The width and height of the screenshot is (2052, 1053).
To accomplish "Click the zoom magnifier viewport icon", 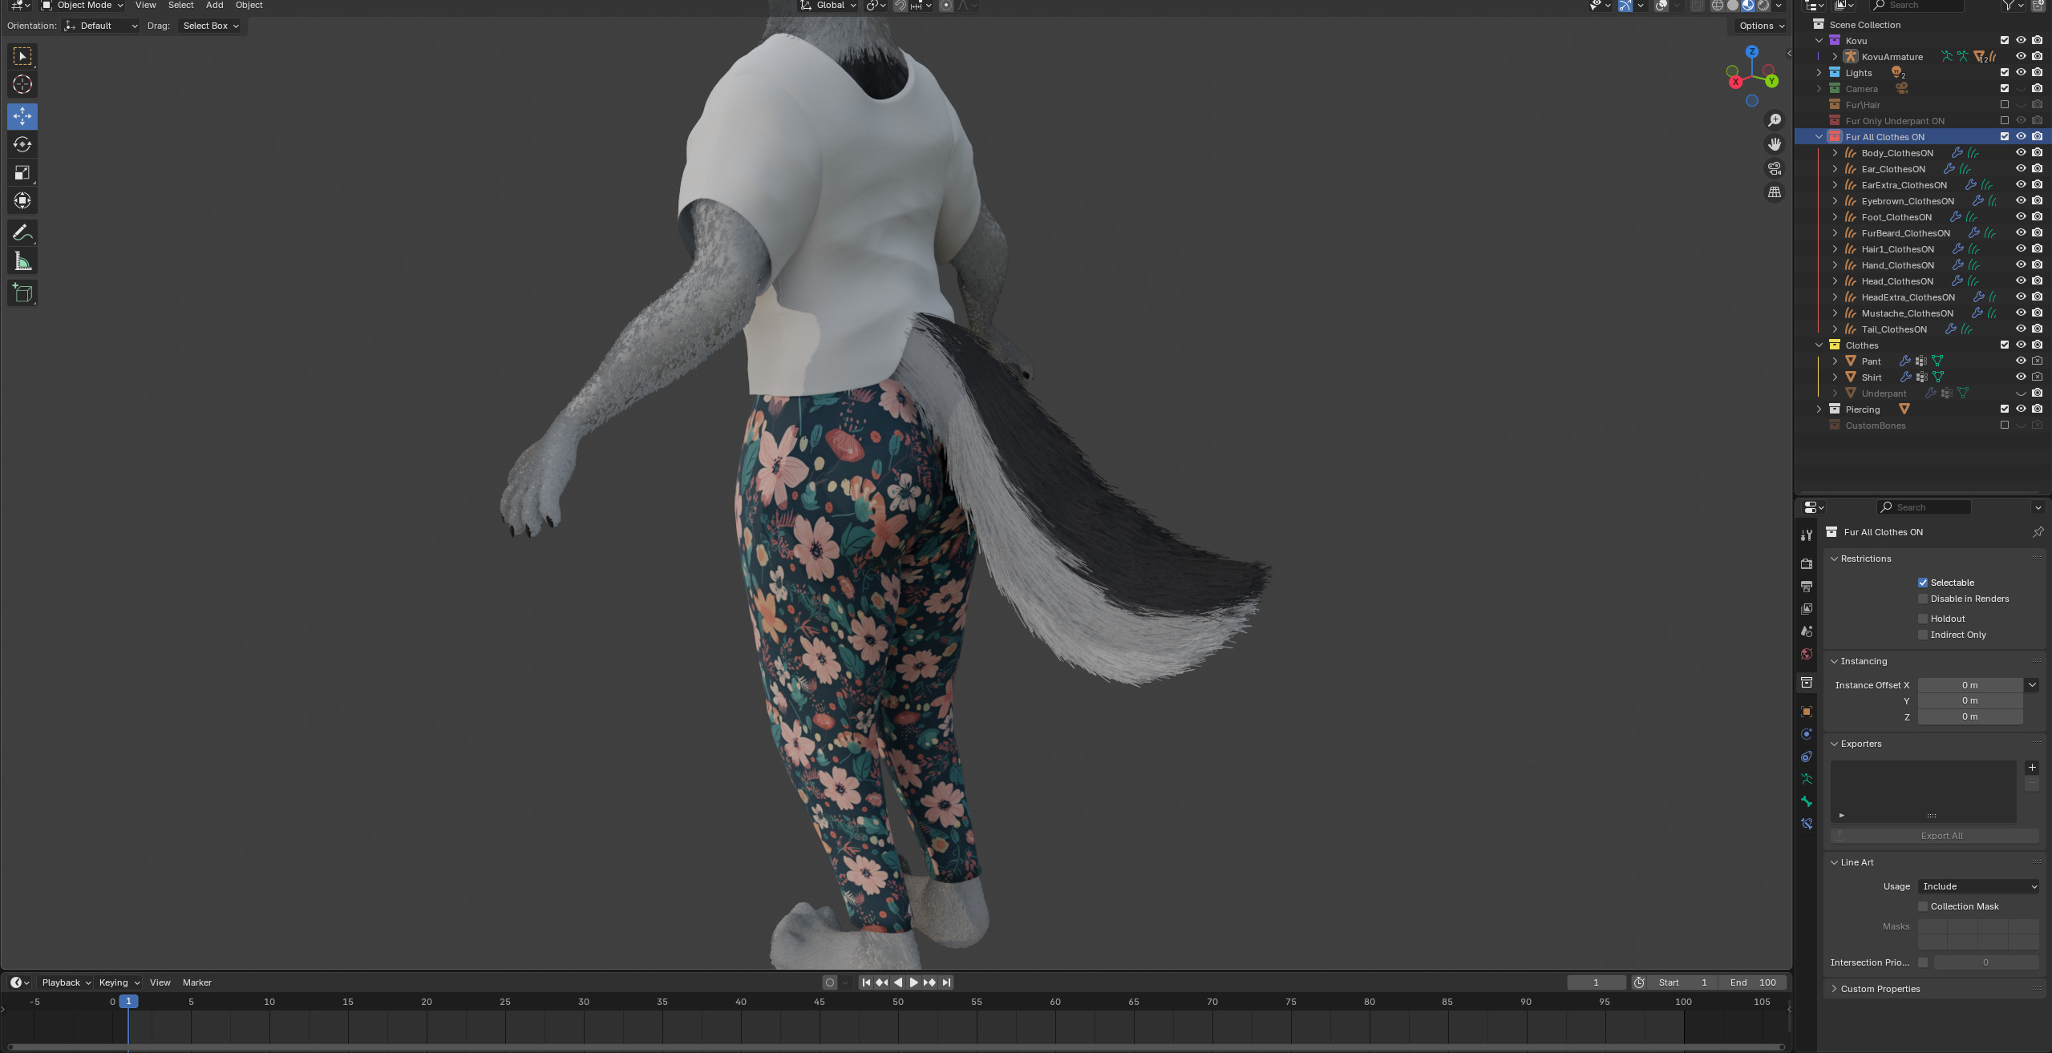I will coord(1775,120).
